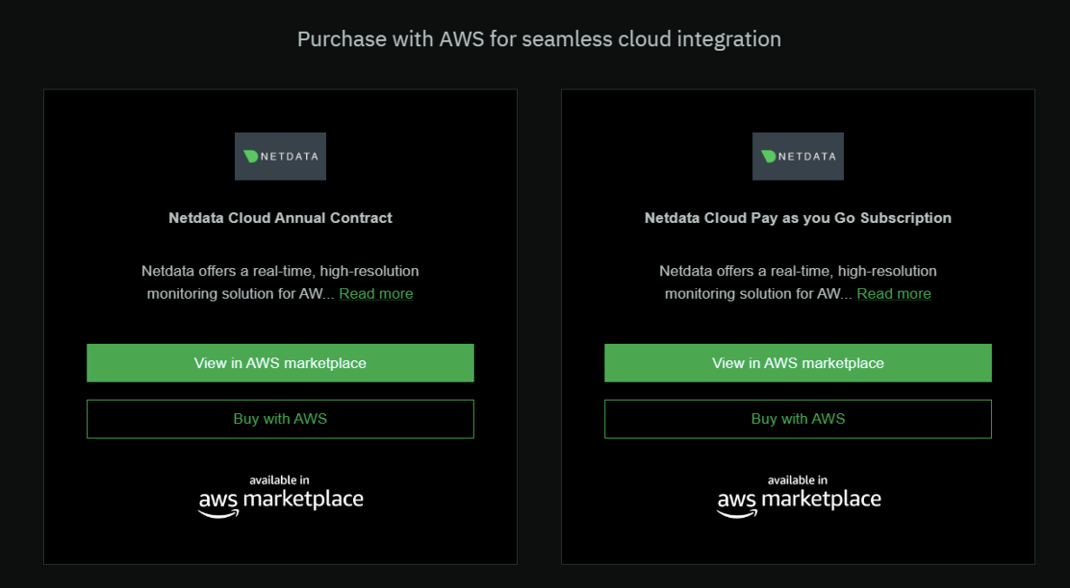Image resolution: width=1070 pixels, height=588 pixels.
Task: Click the green leaf in the Pay as you Go Netdata logo
Action: pos(769,156)
